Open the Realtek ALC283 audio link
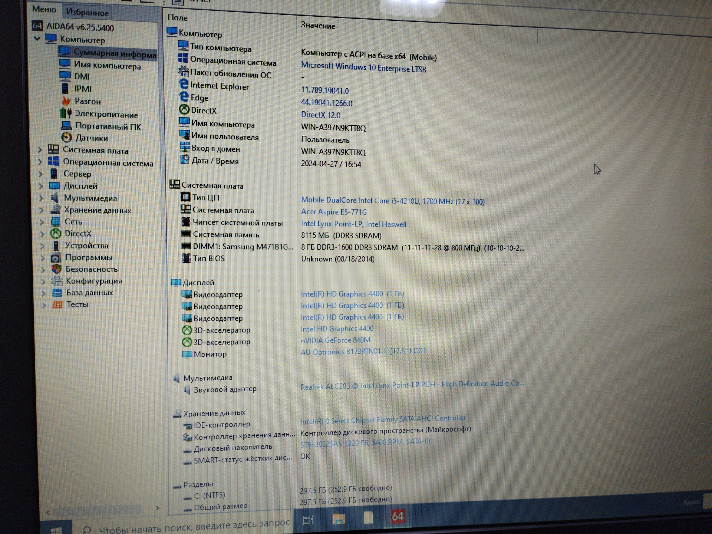Image resolution: width=712 pixels, height=534 pixels. (412, 385)
